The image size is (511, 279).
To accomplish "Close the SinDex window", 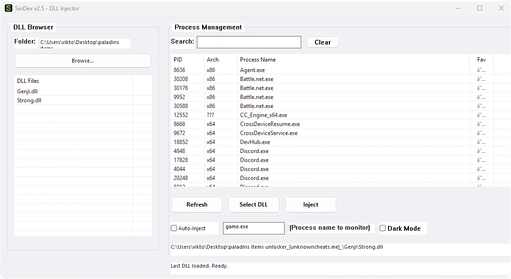I will tap(502, 8).
